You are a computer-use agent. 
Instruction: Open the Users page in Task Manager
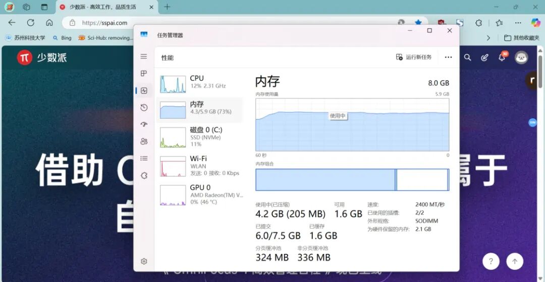click(x=144, y=141)
